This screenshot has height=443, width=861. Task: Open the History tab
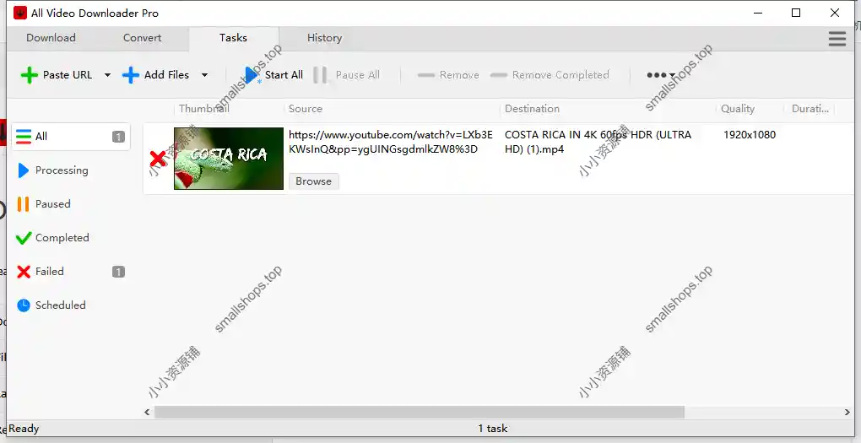click(x=324, y=38)
